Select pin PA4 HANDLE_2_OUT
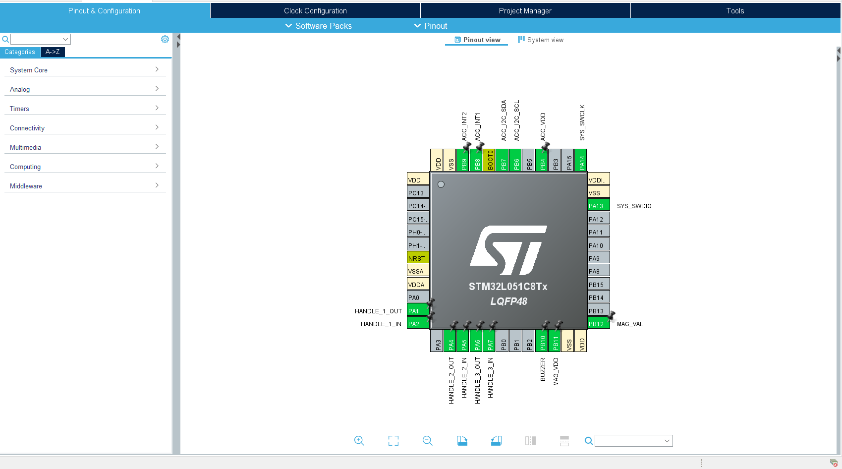The height and width of the screenshot is (469, 842). click(451, 341)
